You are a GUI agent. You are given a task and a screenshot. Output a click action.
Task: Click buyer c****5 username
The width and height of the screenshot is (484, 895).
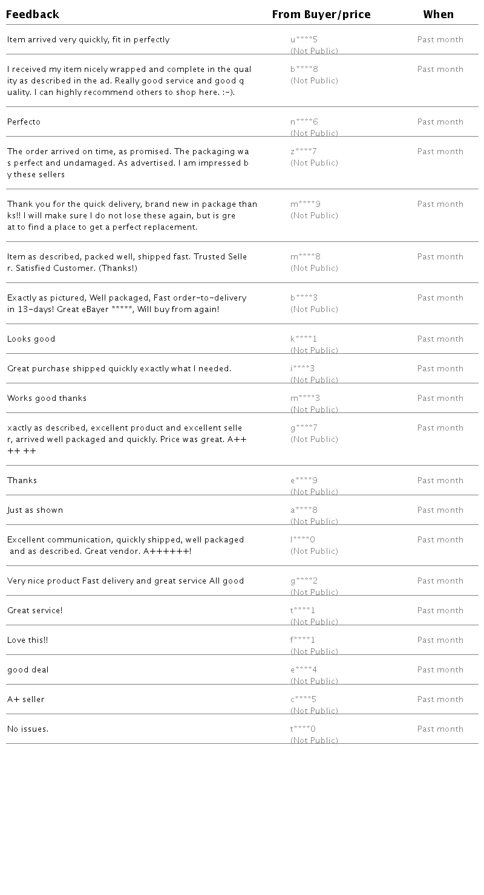tap(304, 700)
